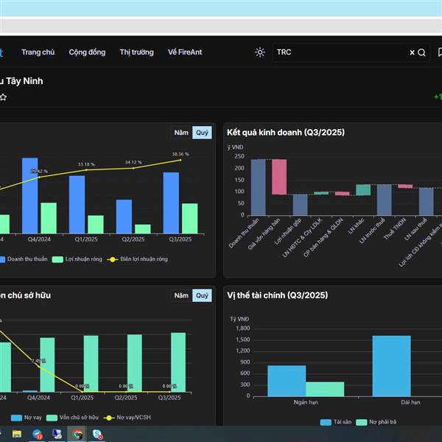Click the pink Giá vốn hàng bán bar

279,177
